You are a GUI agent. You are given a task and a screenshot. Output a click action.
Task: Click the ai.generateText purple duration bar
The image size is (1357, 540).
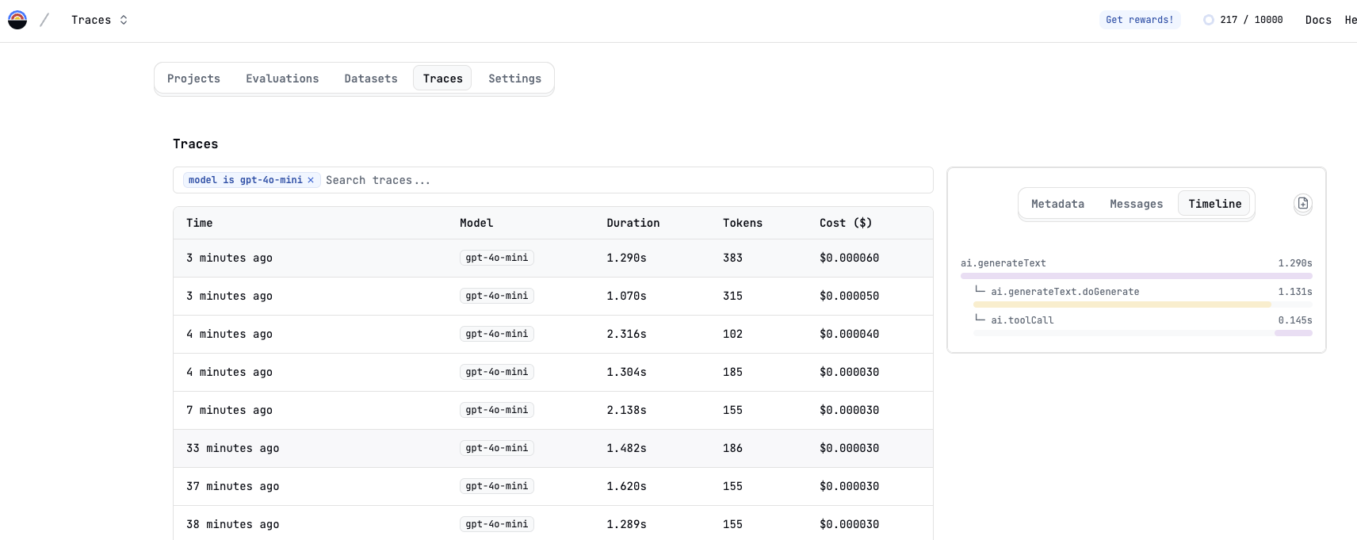click(1136, 276)
